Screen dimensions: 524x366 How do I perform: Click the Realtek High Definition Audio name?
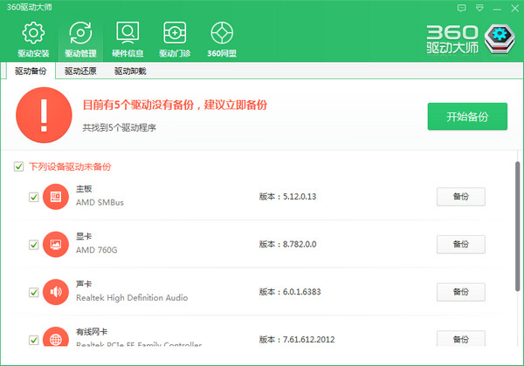click(132, 298)
